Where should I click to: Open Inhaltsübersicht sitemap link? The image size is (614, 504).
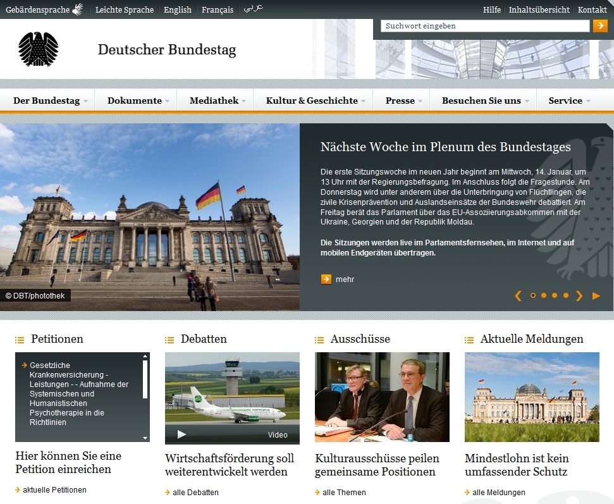tap(539, 9)
